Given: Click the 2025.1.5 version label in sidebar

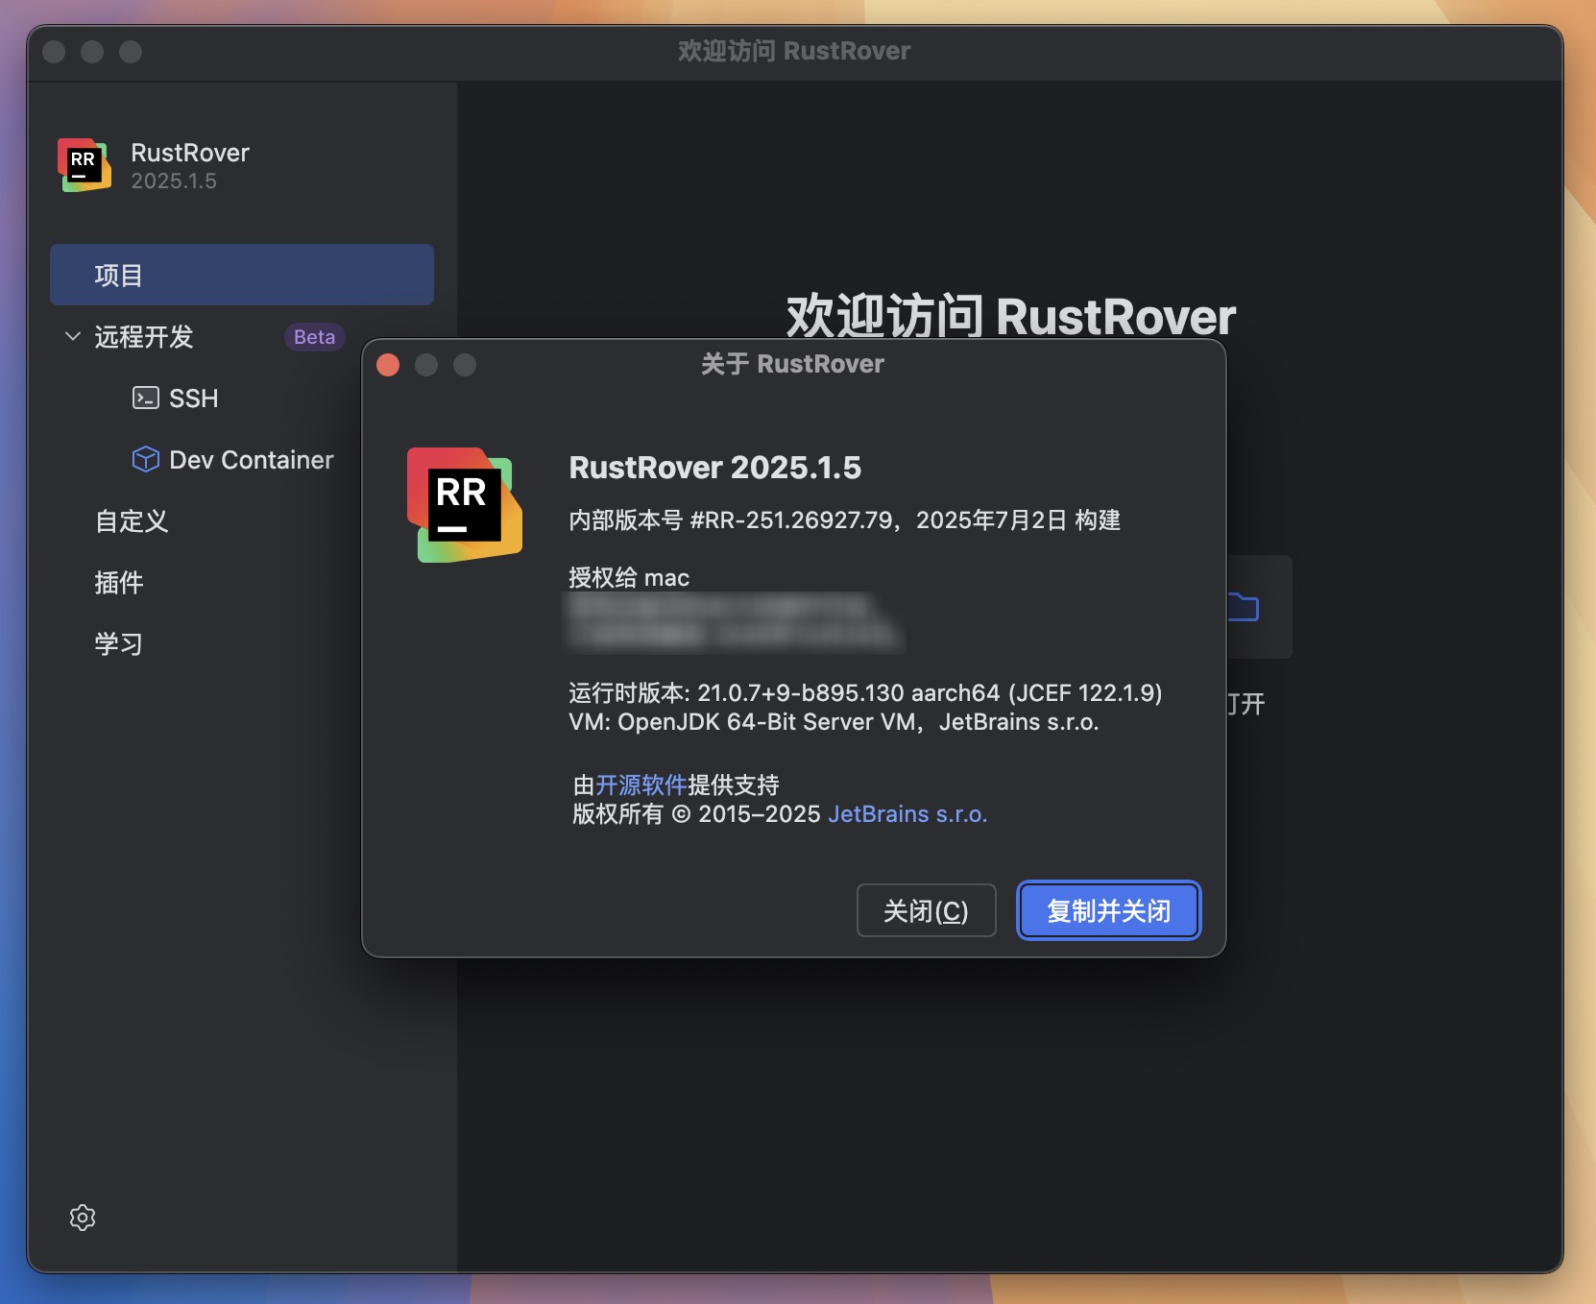Looking at the screenshot, I should point(174,181).
